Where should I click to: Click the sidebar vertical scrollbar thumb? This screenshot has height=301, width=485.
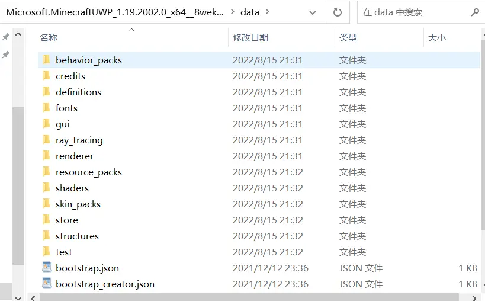click(x=18, y=185)
